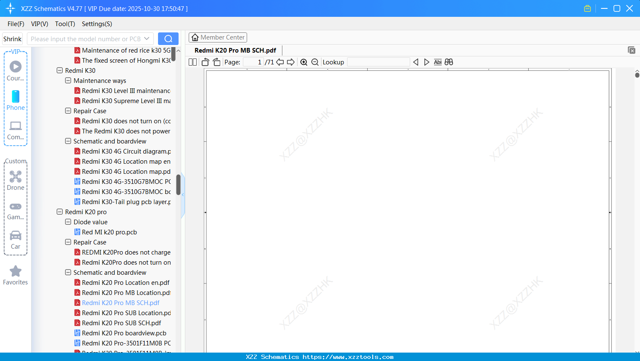
Task: Click the yellow briefcase icon in title bar
Action: [587, 8]
